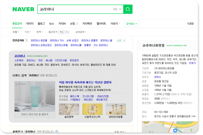Open the 상세검색 dropdown
This screenshot has height=135, width=203.
pos(81,32)
